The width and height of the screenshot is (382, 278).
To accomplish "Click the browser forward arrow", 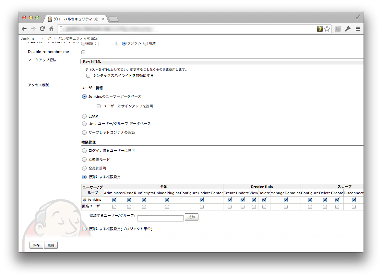I will tap(33, 29).
